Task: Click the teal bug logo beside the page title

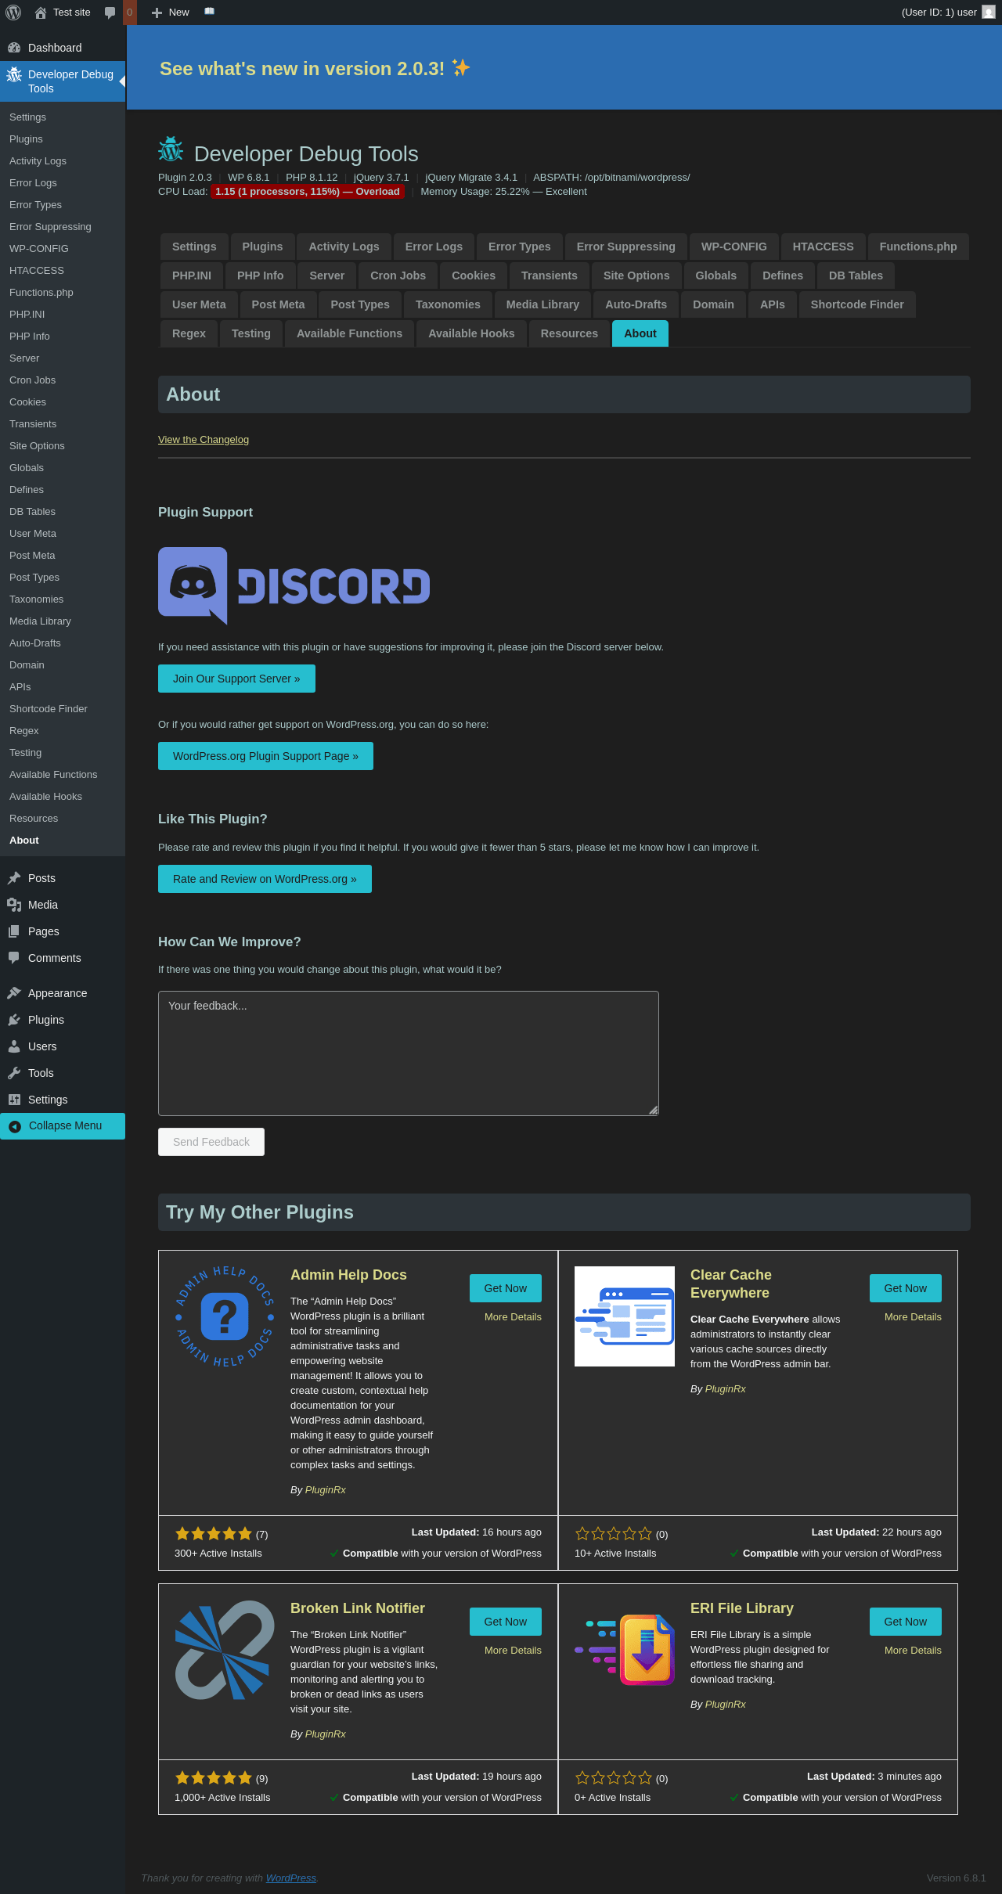Action: pos(171,149)
